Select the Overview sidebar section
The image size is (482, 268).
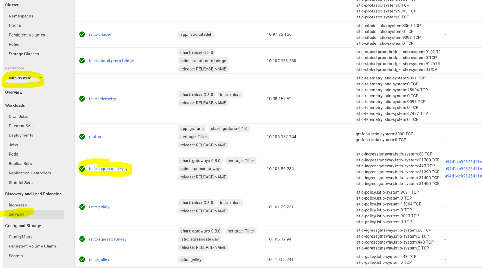(x=14, y=93)
